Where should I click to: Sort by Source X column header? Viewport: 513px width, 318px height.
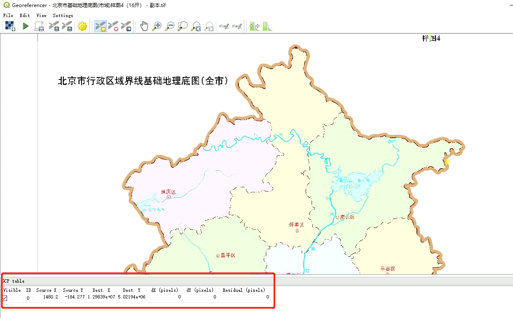[x=47, y=290]
